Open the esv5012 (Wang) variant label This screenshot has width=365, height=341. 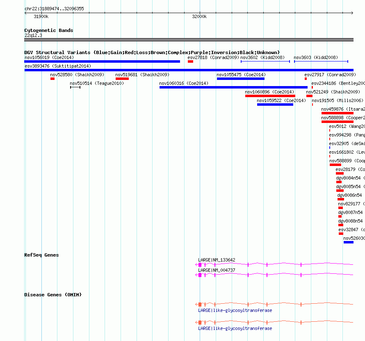click(347, 126)
